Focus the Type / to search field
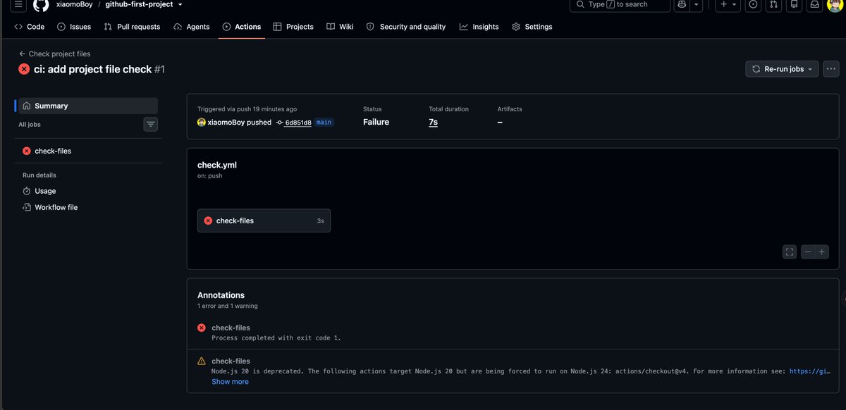Screen dimensions: 846x410 click(620, 5)
